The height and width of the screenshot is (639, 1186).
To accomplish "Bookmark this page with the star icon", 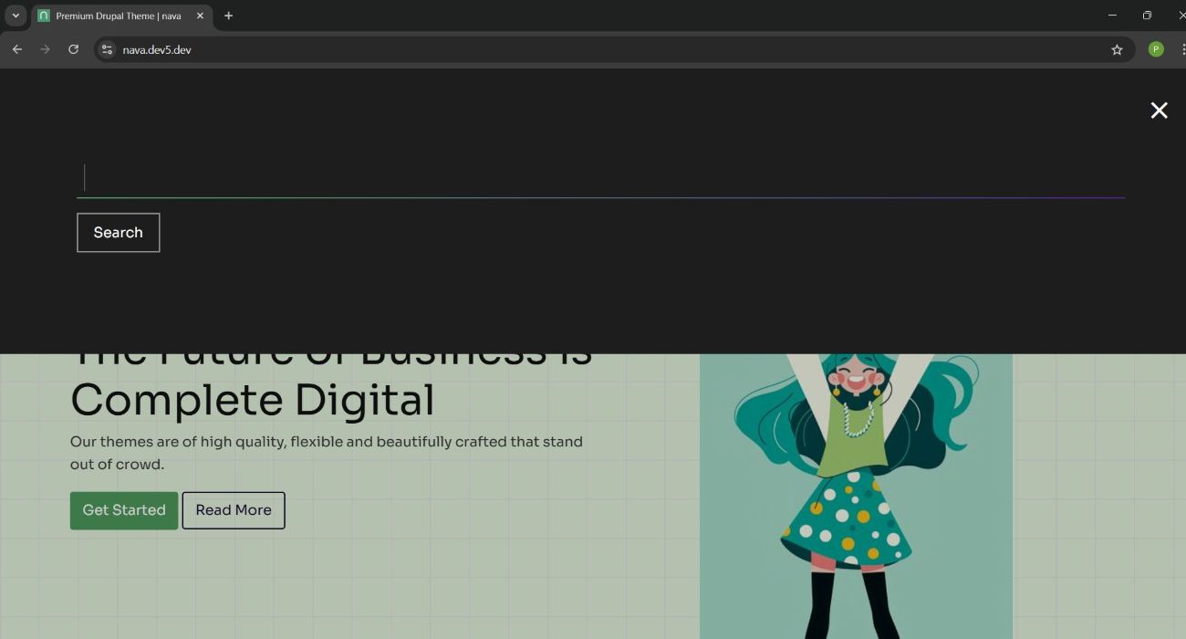I will pyautogui.click(x=1117, y=49).
